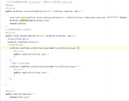Click onClick method inside the itemView listener
The width and height of the screenshot is (129, 101).
(x=31, y=73)
